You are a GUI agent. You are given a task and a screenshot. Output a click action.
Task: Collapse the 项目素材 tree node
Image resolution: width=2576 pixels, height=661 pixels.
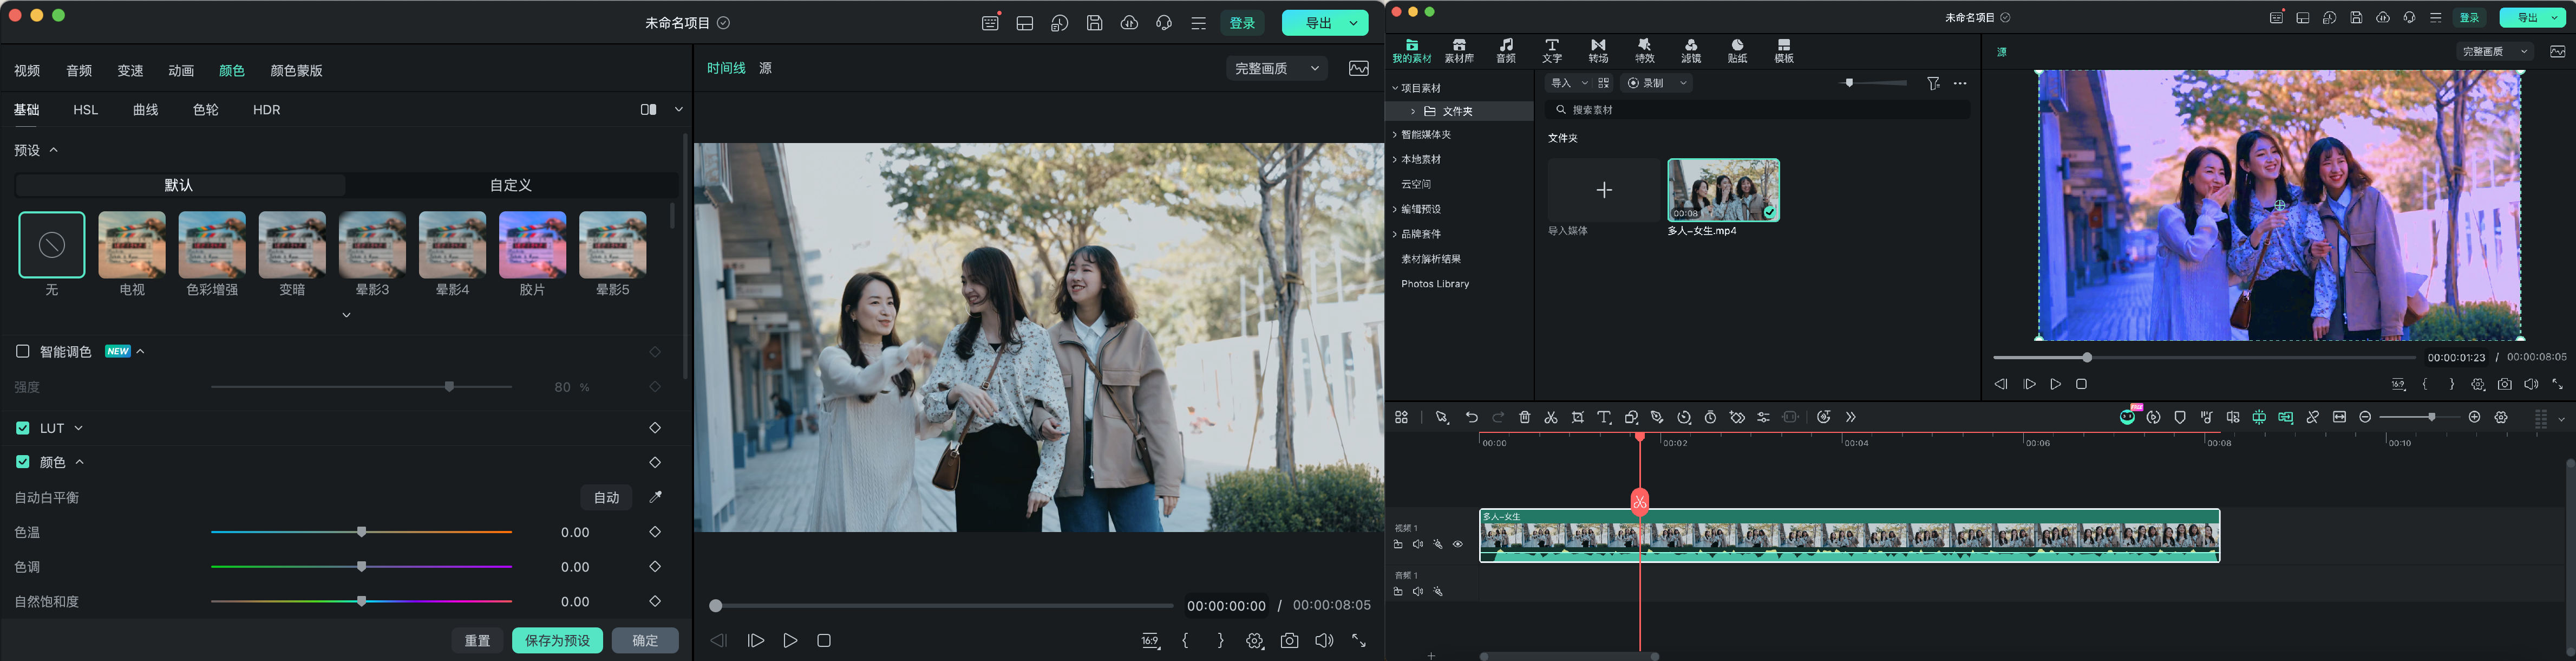coord(1395,88)
